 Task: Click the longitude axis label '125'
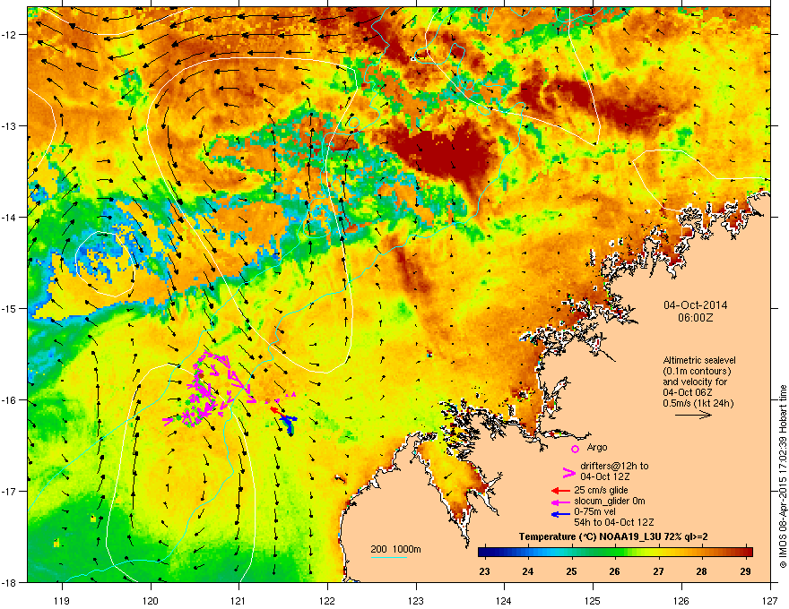click(593, 600)
